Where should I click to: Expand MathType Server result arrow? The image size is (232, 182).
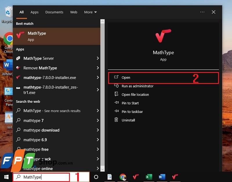(x=98, y=58)
